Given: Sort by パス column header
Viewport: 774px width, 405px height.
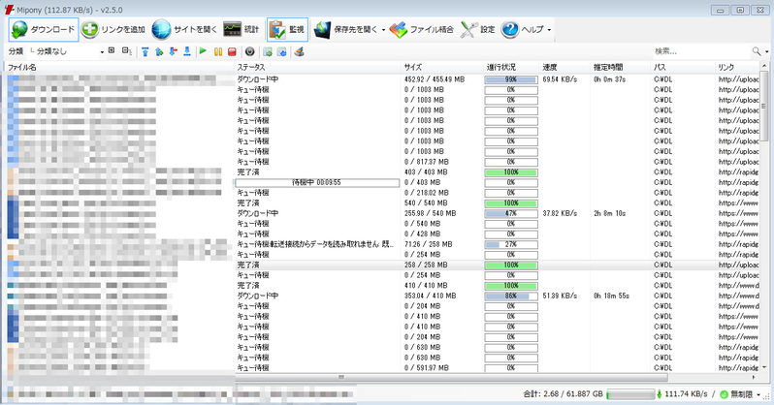Looking at the screenshot, I should point(683,67).
